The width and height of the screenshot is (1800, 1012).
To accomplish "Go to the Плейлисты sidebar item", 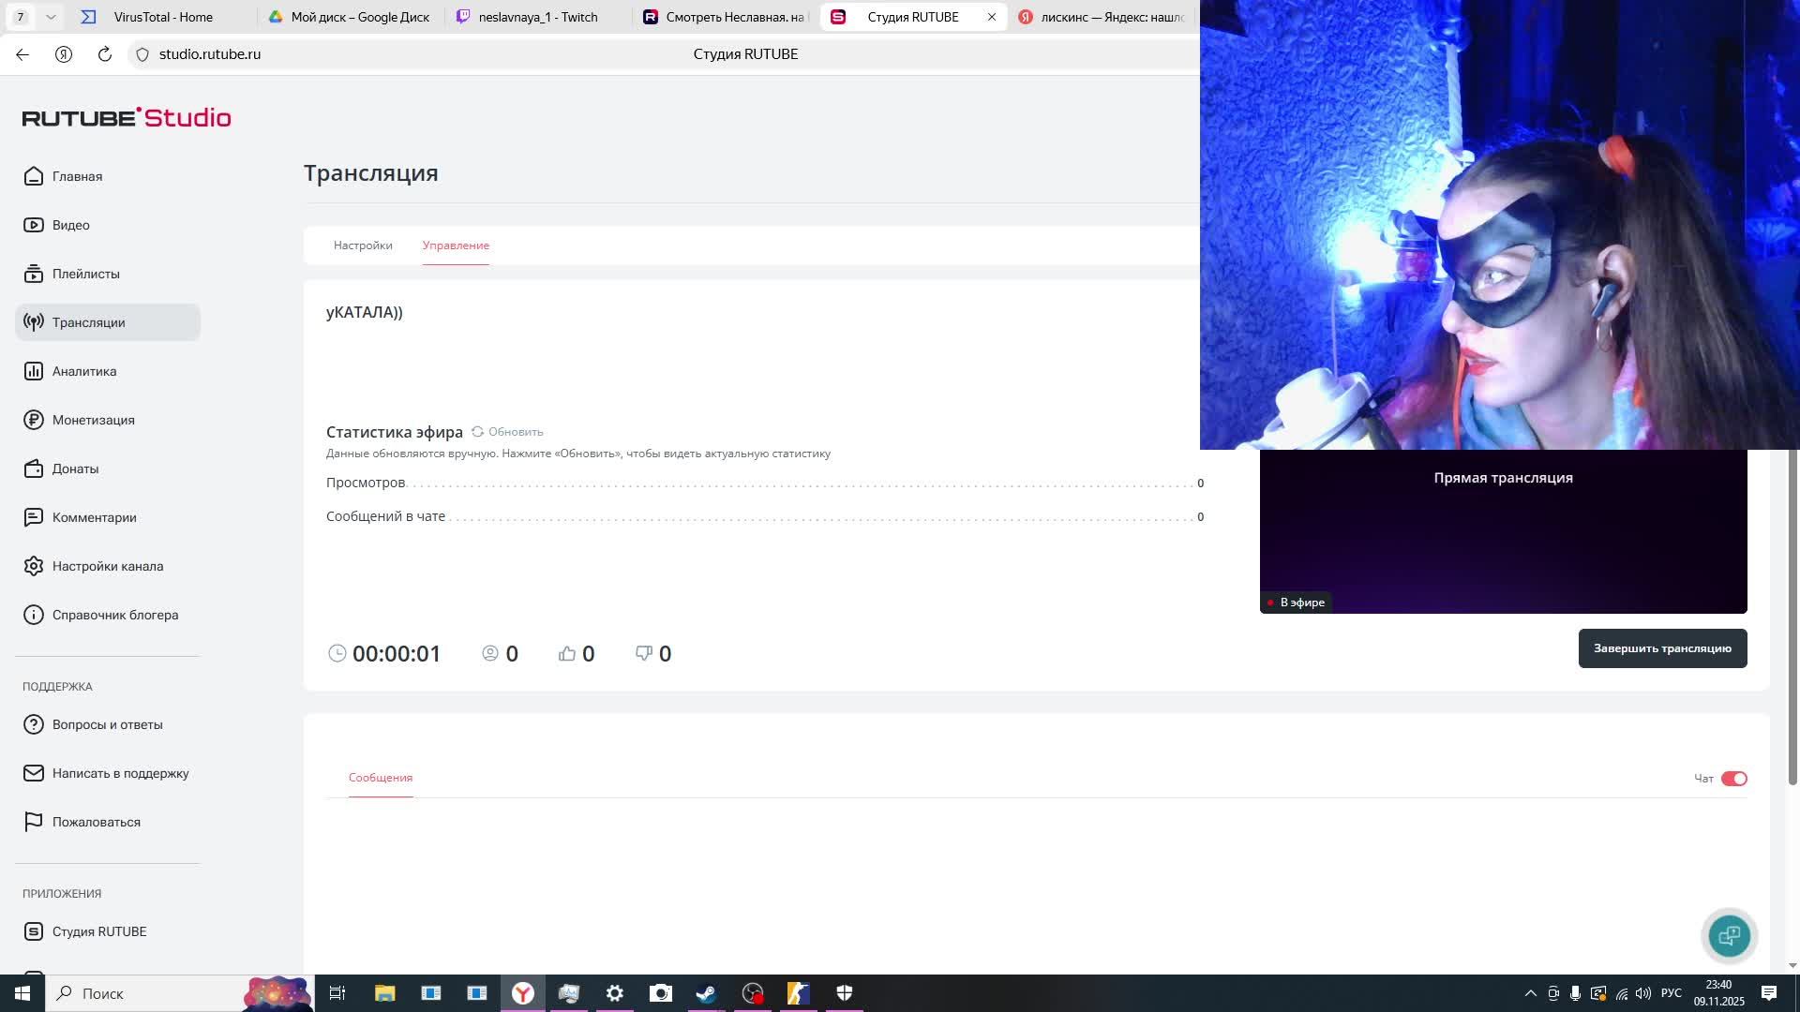I will pos(85,274).
